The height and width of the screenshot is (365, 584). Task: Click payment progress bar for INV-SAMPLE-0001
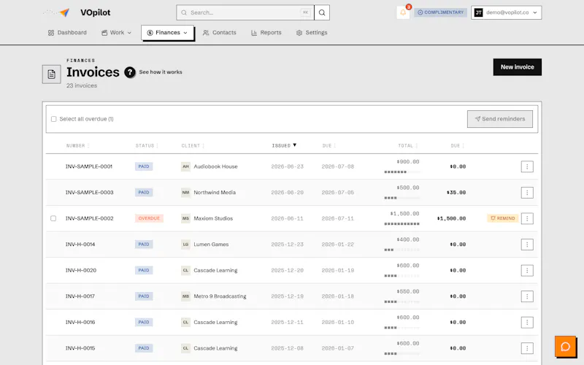coord(402,172)
